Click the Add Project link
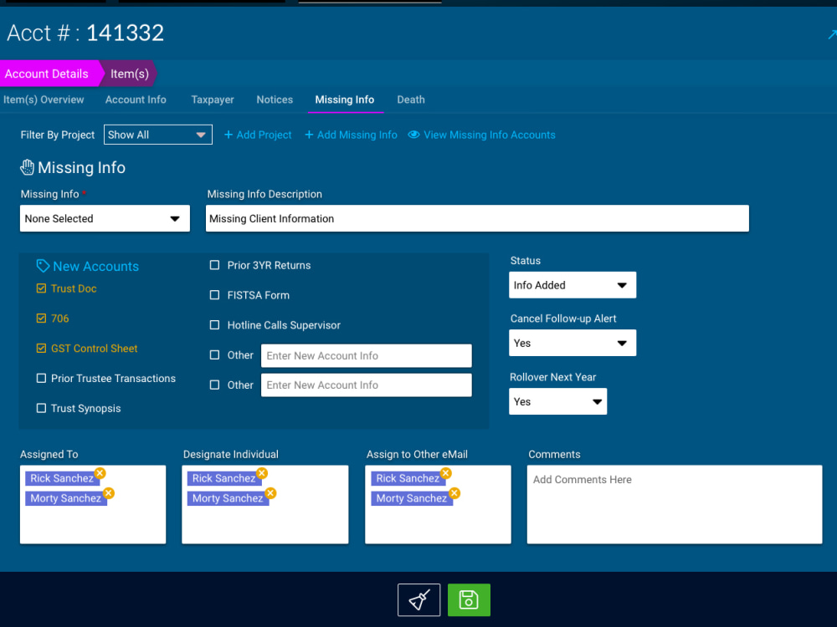This screenshot has height=627, width=837. (264, 135)
